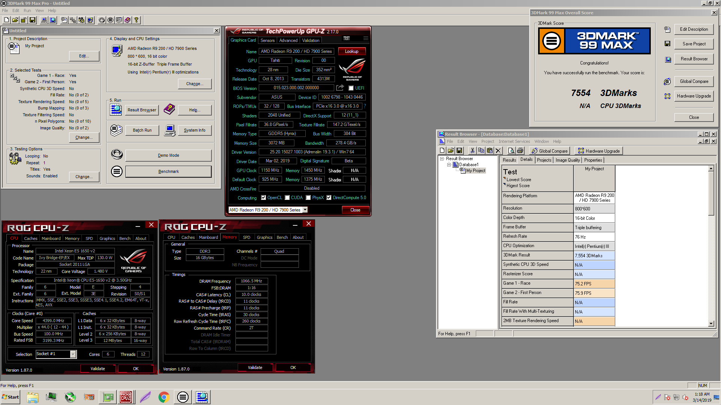This screenshot has height=405, width=721.
Task: Toggle the UEFI checkbox in GPU-Z
Action: pyautogui.click(x=351, y=88)
